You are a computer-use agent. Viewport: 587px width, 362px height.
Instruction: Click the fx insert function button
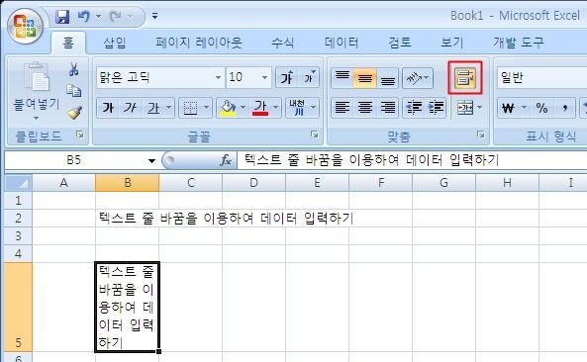(226, 161)
